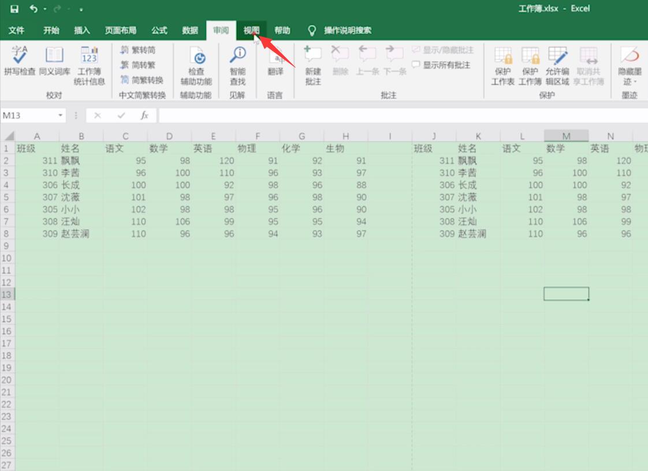Go to 下一条 next comment
Screen dimensions: 648x471
[x=394, y=61]
